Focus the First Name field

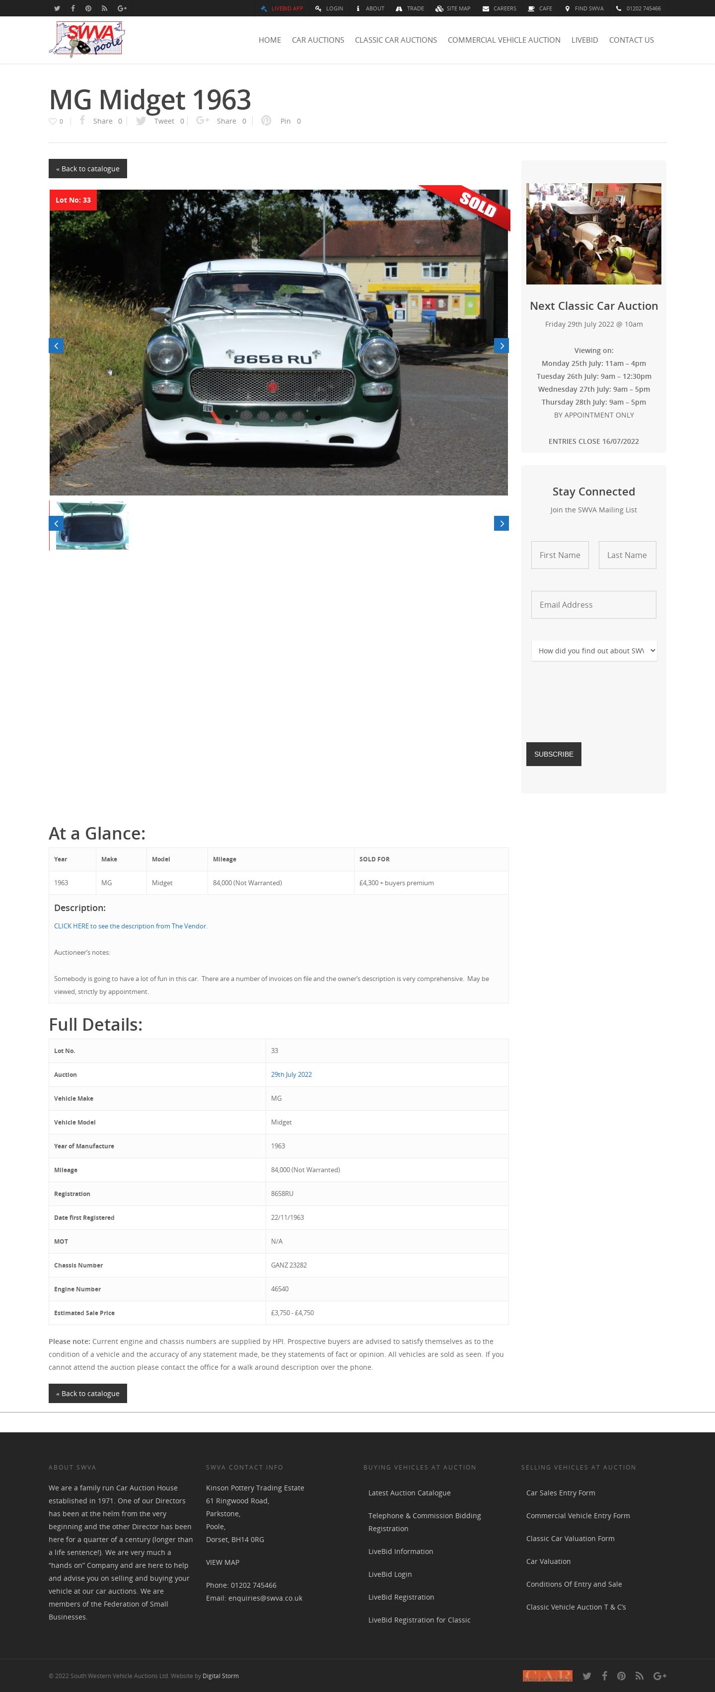click(560, 555)
